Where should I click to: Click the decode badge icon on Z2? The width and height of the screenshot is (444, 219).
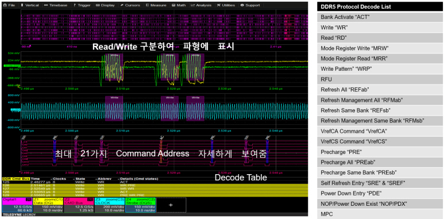point(91,199)
